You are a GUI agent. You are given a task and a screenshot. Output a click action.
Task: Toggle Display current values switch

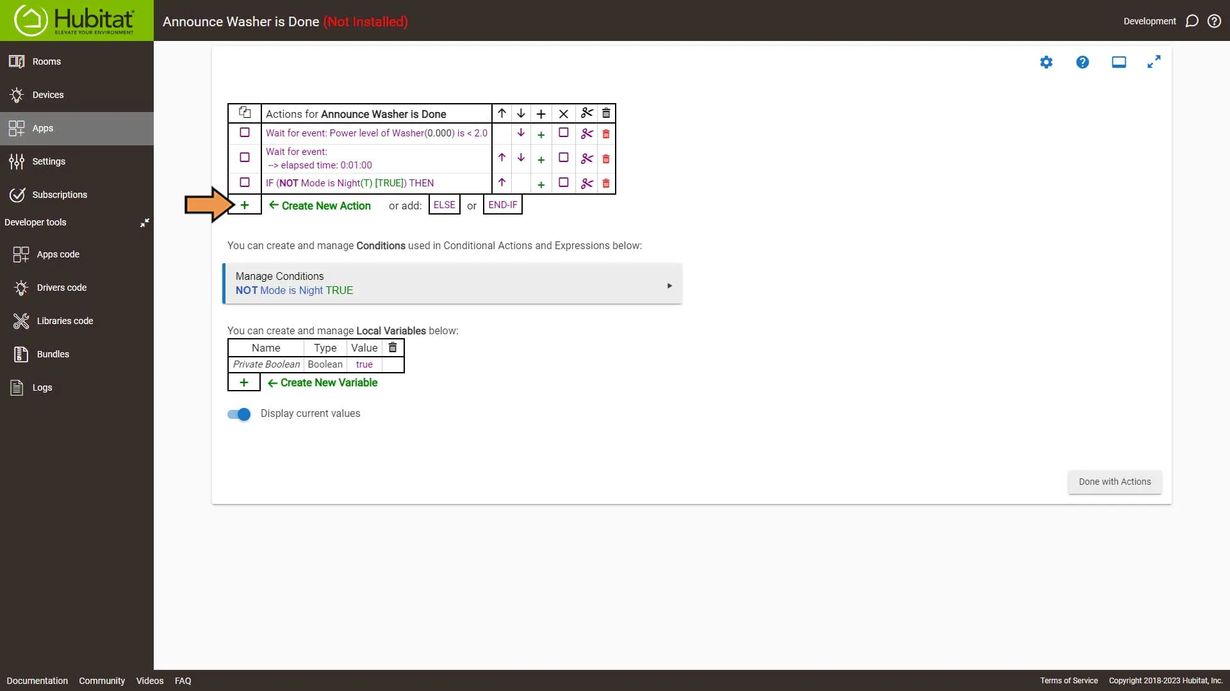239,414
